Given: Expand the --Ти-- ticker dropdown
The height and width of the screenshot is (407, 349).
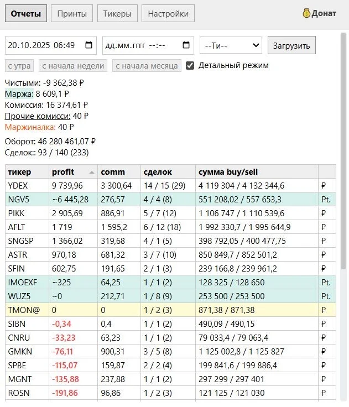Looking at the screenshot, I should point(231,45).
